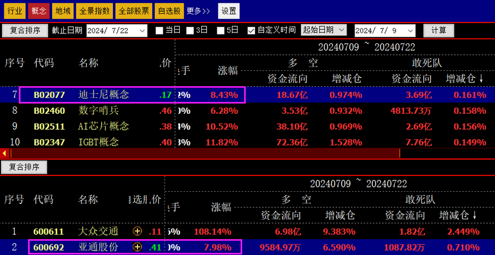495x255 pixels.
Task: Open the 设置 button
Action: (x=229, y=11)
